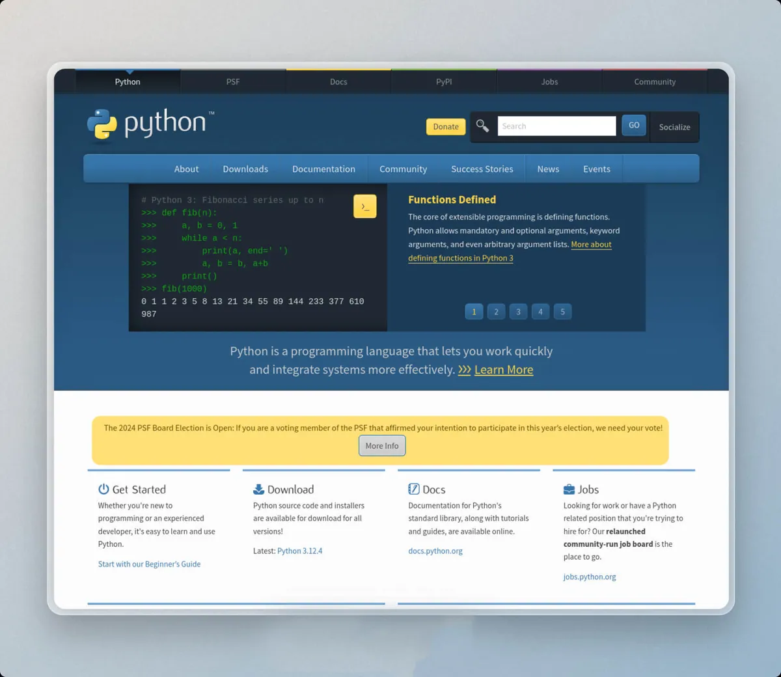Open the Downloads menu
The width and height of the screenshot is (781, 677).
245,169
